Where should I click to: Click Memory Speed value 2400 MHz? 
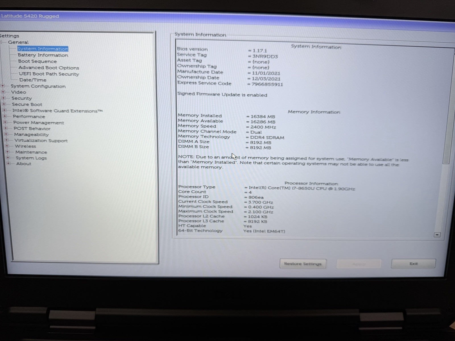coord(263,127)
